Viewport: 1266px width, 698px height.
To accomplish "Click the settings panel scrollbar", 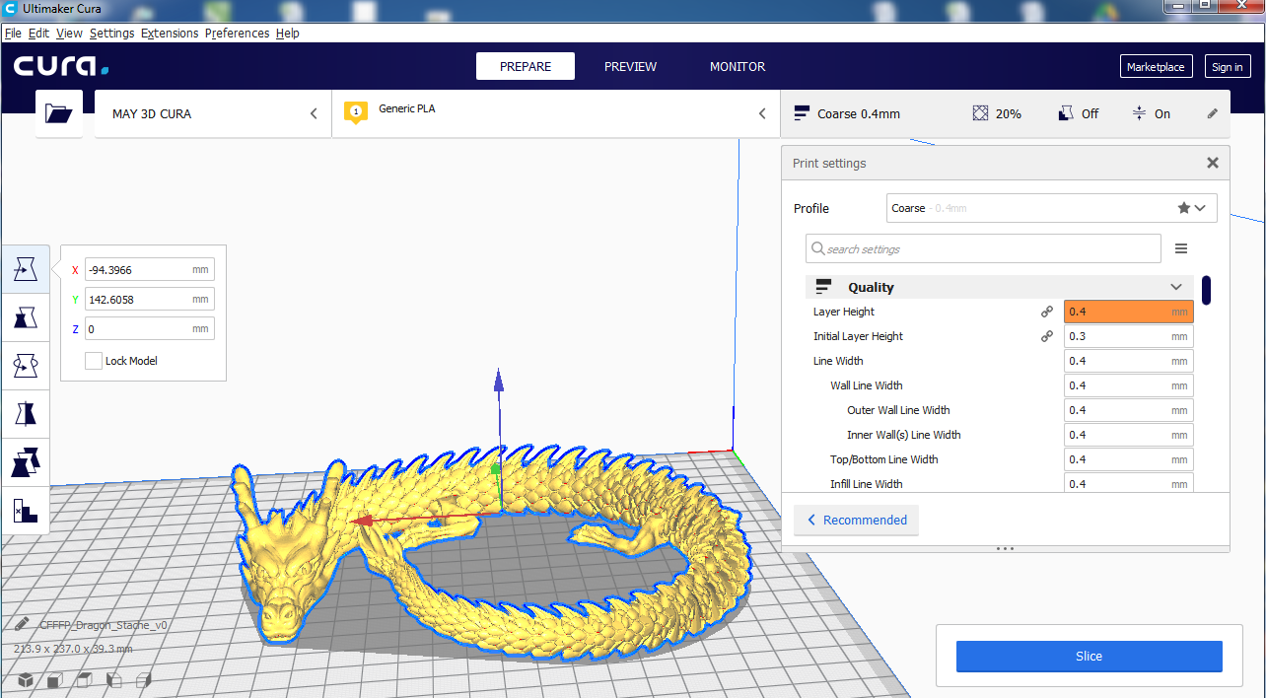I will 1206,290.
